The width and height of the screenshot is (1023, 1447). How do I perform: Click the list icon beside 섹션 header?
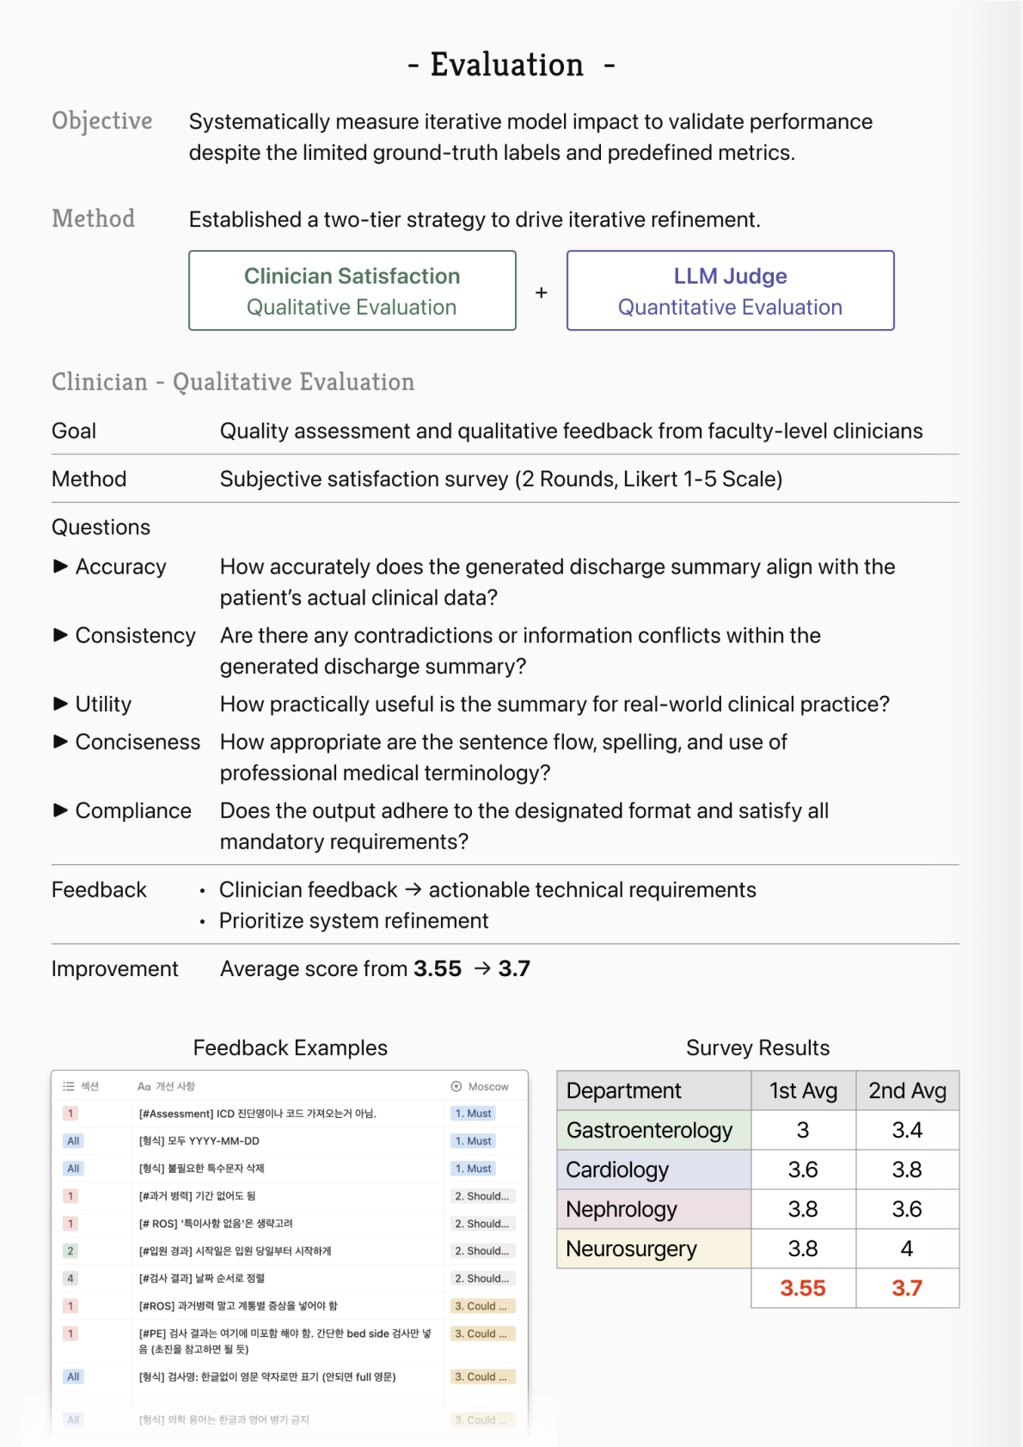point(69,1086)
